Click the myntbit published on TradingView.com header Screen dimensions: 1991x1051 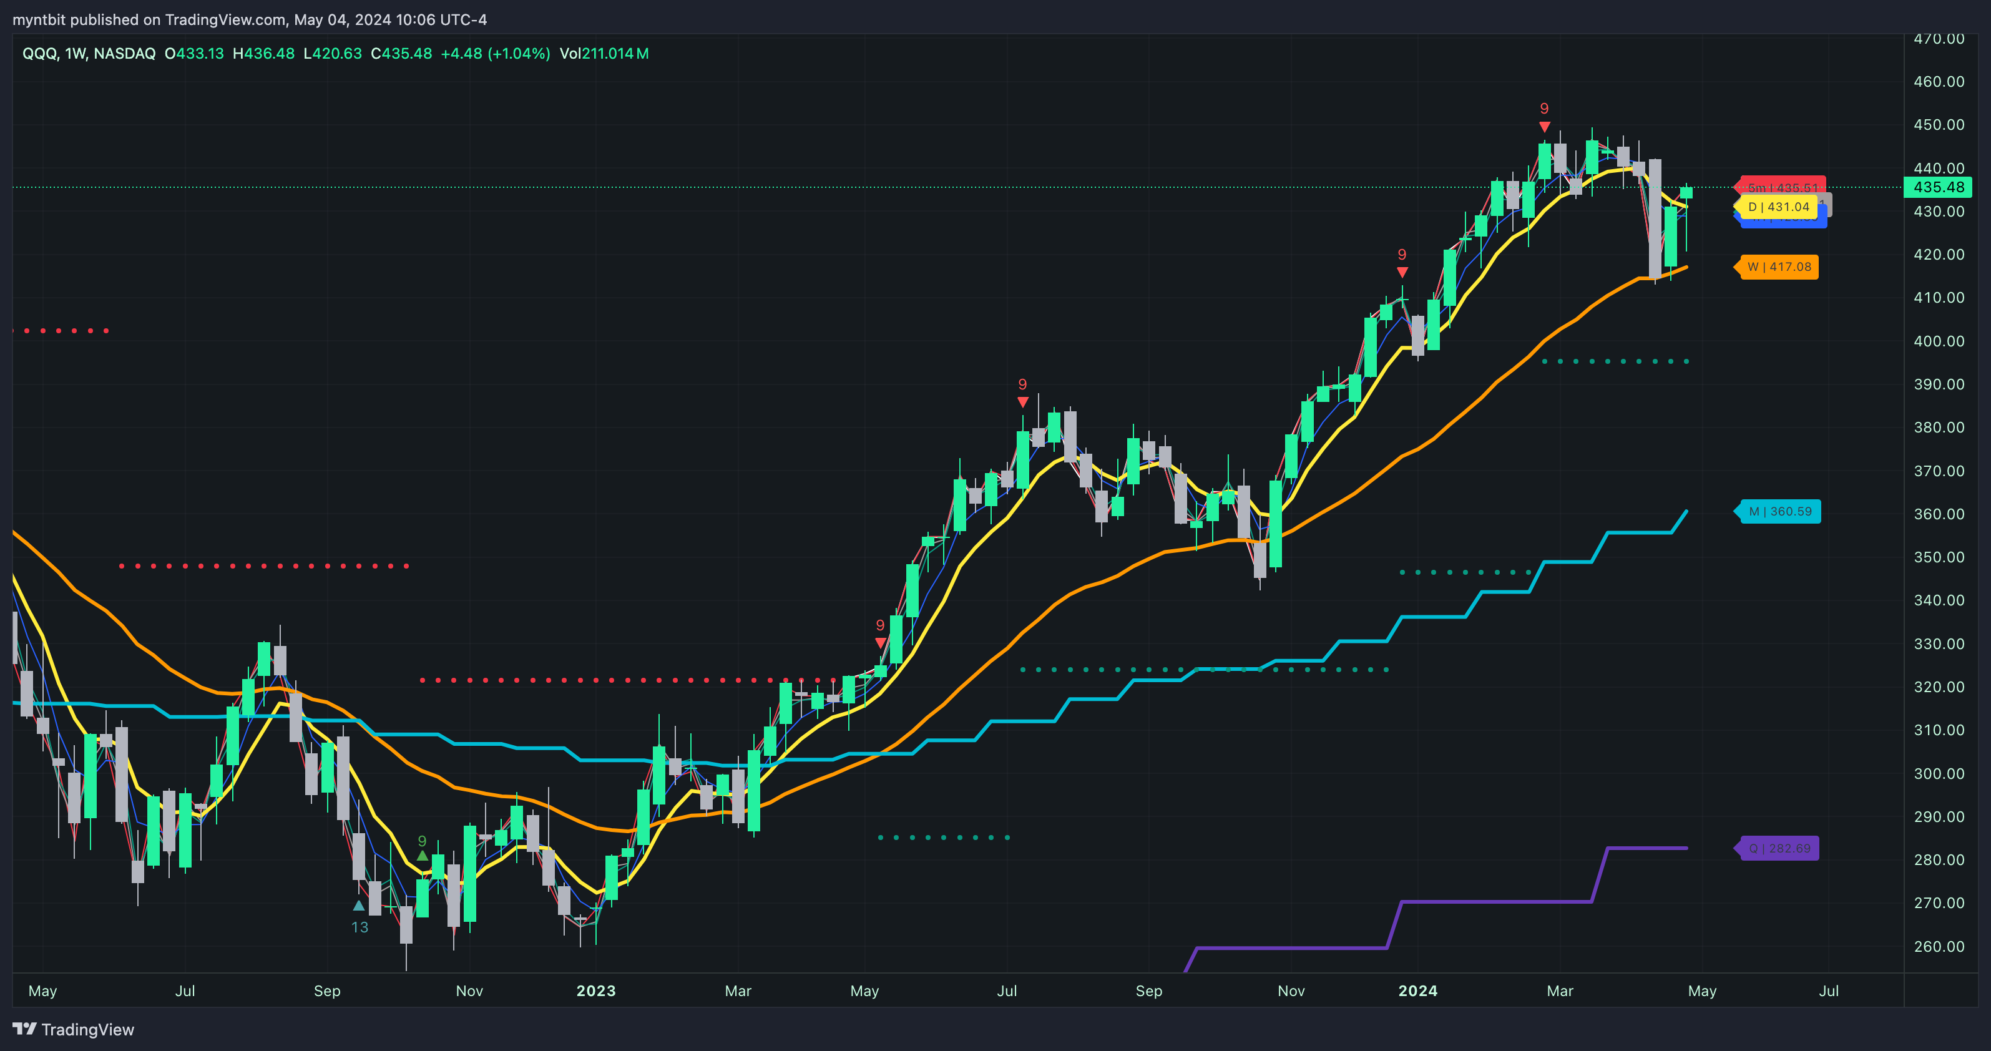(x=250, y=19)
